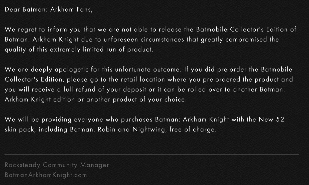
Task: Click the text "skin pack, including Batman,"
Action: (x=50, y=129)
